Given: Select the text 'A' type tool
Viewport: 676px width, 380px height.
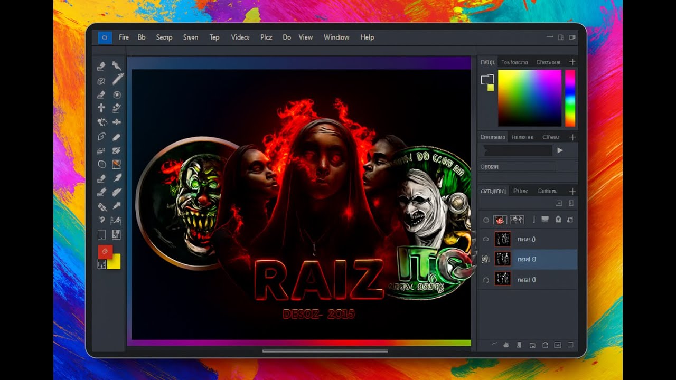Looking at the screenshot, I should pyautogui.click(x=117, y=220).
